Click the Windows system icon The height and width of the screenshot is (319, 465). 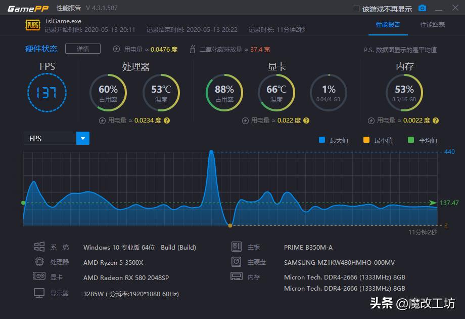pyautogui.click(x=39, y=247)
